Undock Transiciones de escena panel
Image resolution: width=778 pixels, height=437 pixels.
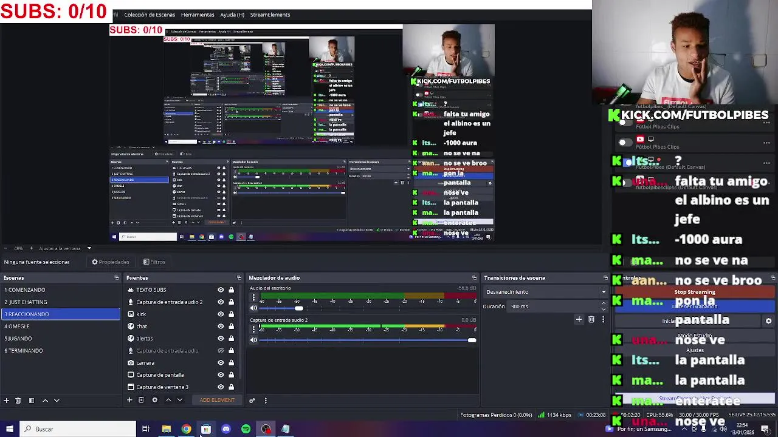(x=605, y=278)
